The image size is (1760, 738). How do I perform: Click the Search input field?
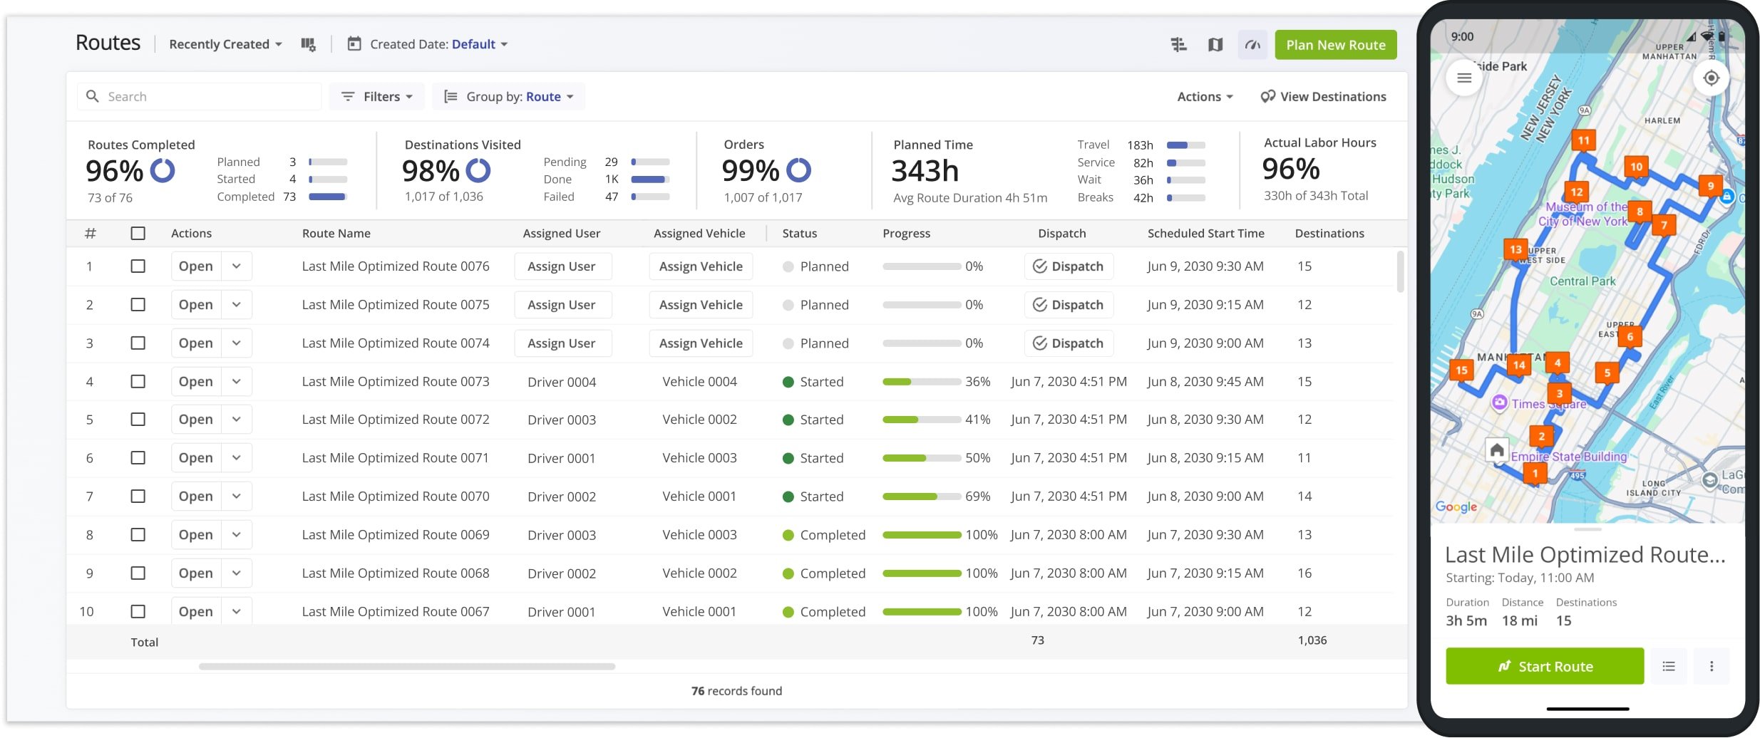207,97
